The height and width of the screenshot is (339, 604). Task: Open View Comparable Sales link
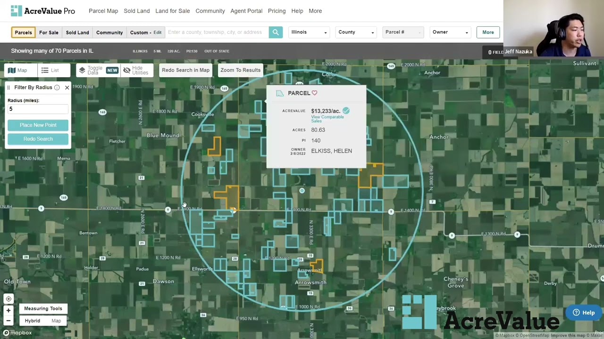(x=327, y=119)
